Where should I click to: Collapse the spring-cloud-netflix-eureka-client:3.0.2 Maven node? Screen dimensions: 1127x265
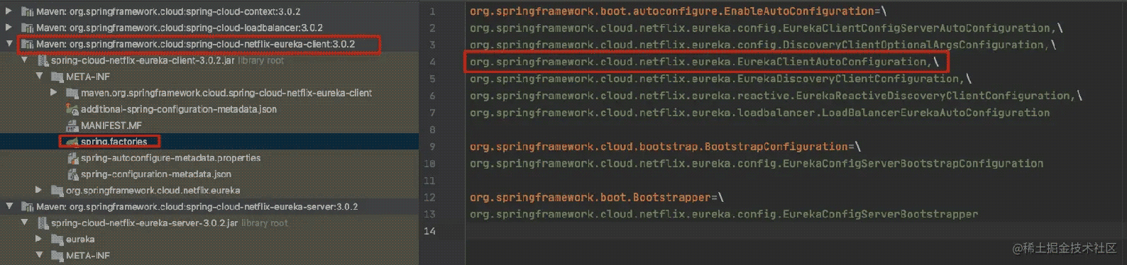[x=9, y=44]
